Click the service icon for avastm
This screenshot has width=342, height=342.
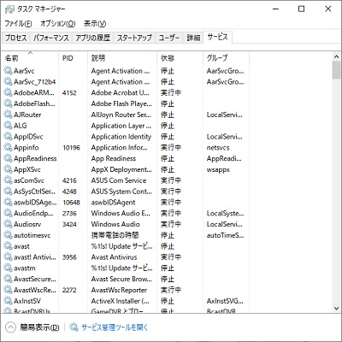coord(8,268)
